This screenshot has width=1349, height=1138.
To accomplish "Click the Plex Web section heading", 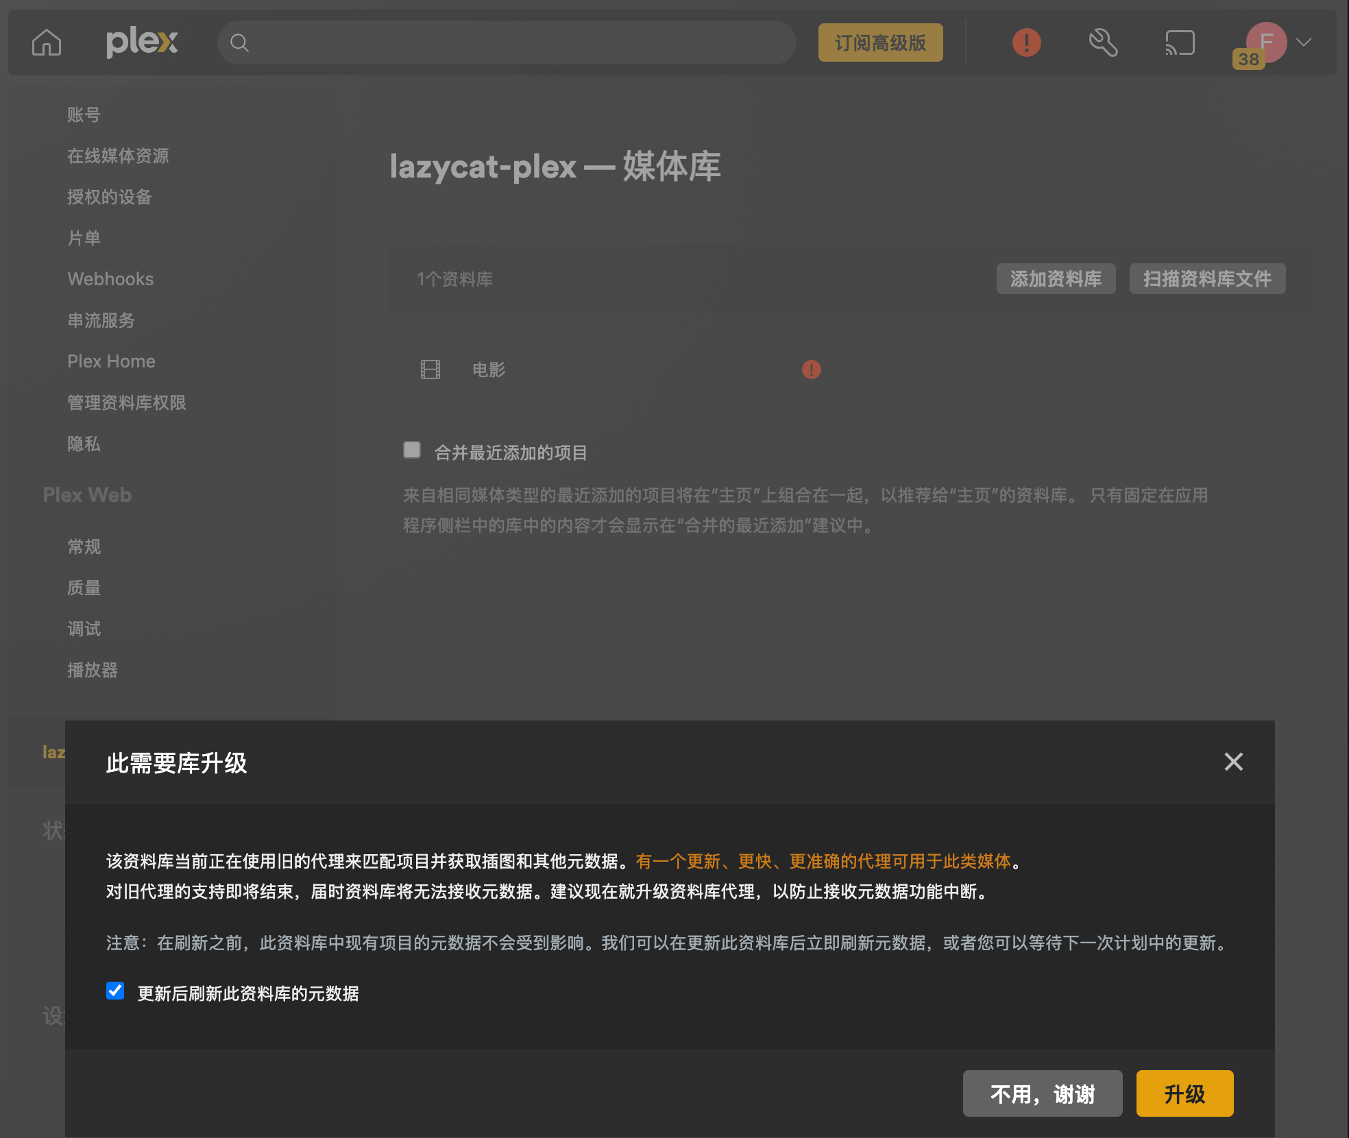I will [87, 495].
